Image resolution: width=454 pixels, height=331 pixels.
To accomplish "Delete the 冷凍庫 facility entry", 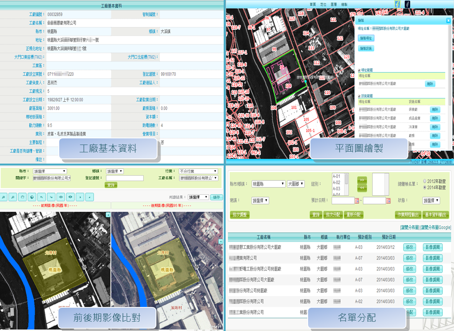I will (435, 127).
